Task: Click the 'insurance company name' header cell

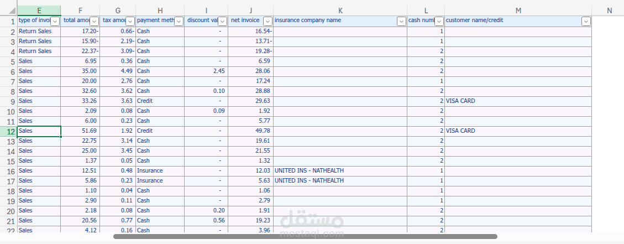Action: [x=340, y=22]
